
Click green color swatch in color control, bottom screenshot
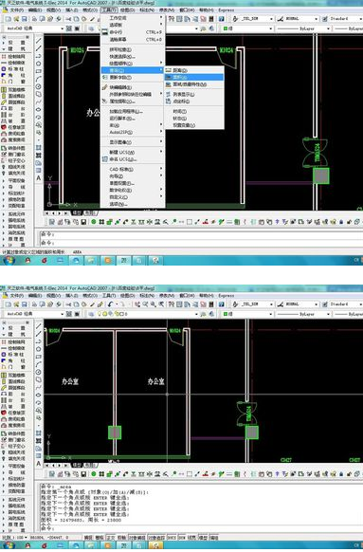227,314
